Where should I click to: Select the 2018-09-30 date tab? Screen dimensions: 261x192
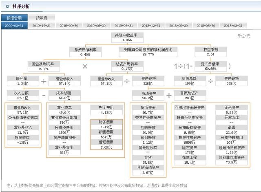coord(179,26)
